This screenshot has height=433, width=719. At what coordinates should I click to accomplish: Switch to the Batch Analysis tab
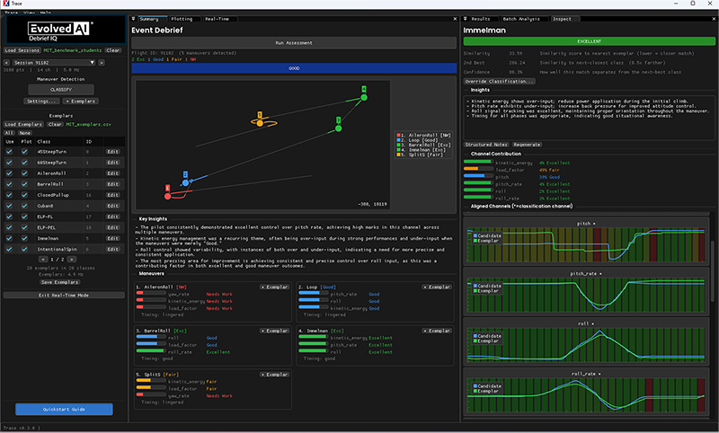[x=521, y=19]
